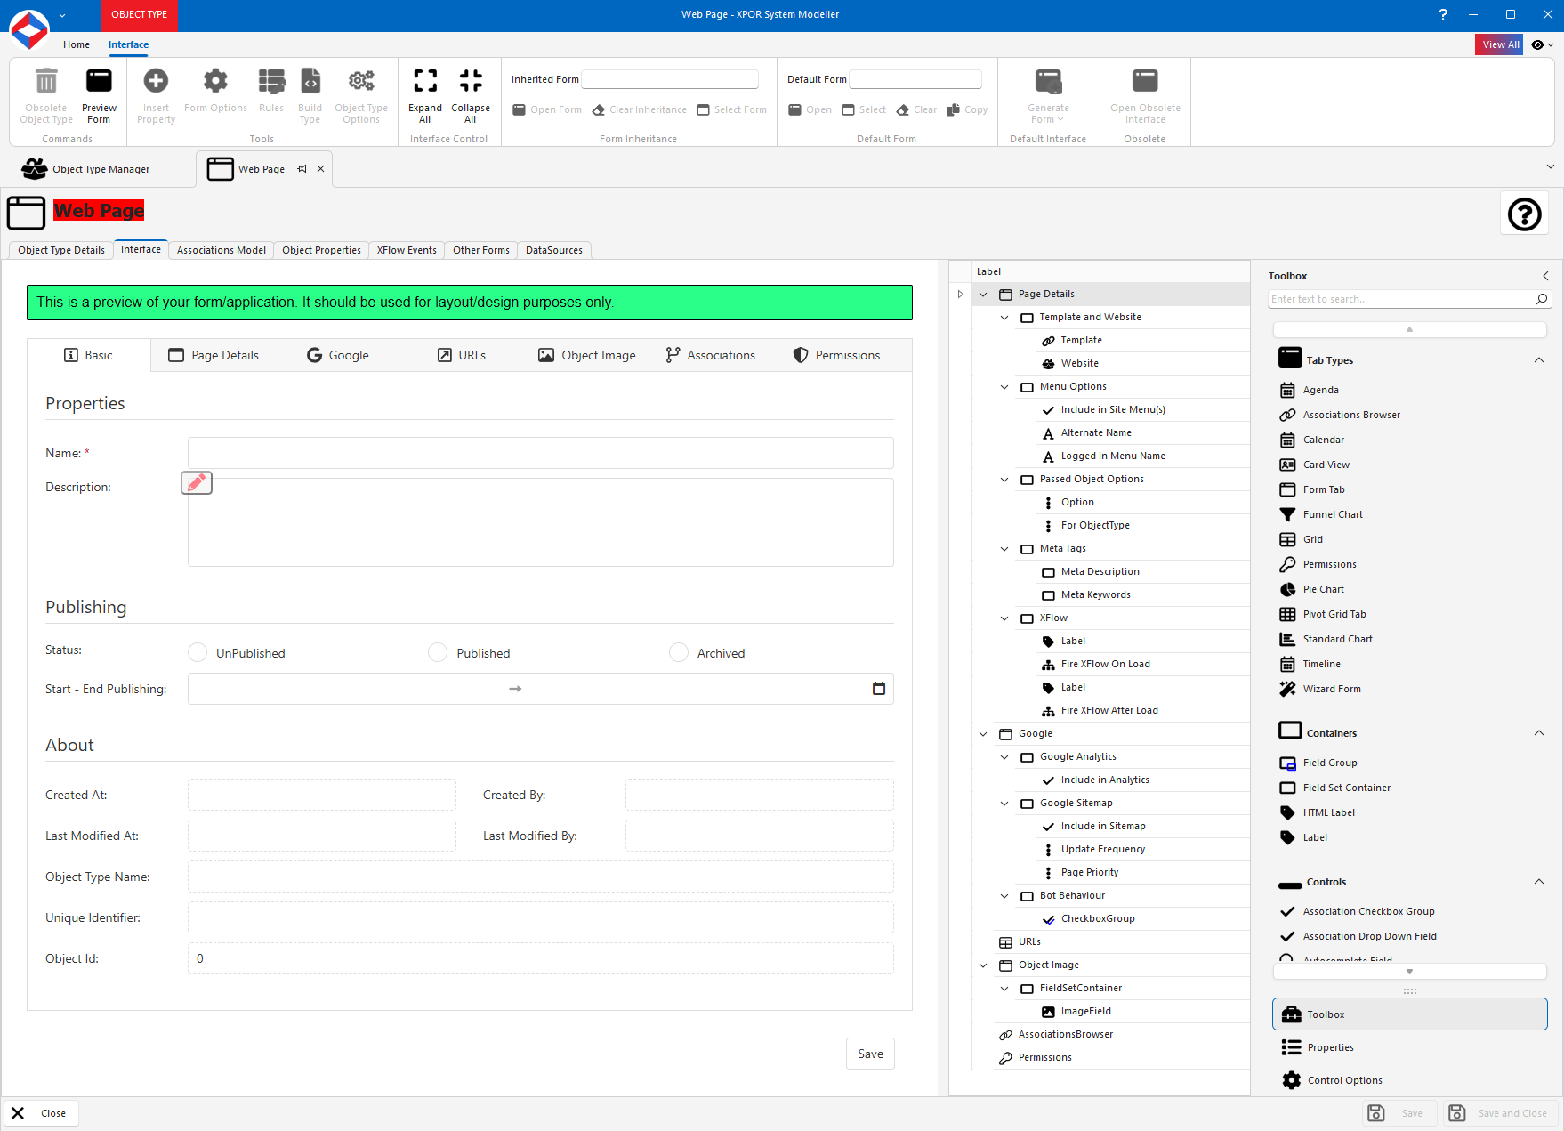Select the Published radio button
Screen dimensions: 1564x1131
(x=438, y=652)
